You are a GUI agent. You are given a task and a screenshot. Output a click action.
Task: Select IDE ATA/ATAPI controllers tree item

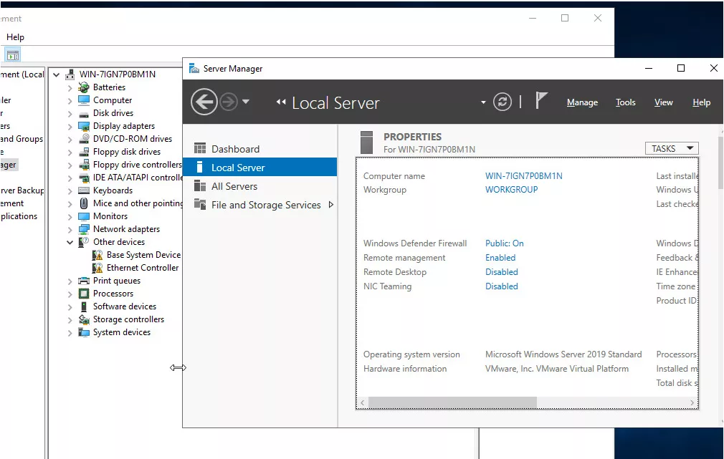[138, 178]
